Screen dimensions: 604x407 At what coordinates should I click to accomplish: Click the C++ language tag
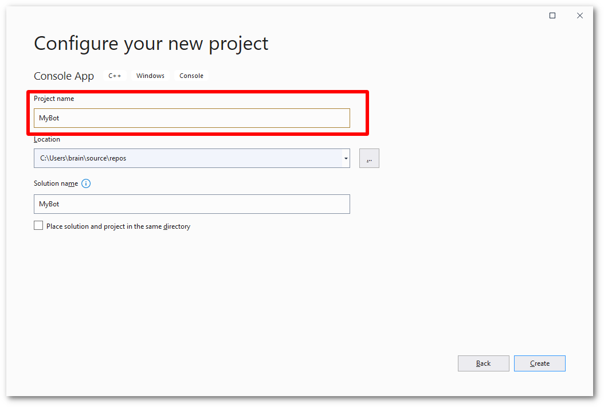click(115, 76)
